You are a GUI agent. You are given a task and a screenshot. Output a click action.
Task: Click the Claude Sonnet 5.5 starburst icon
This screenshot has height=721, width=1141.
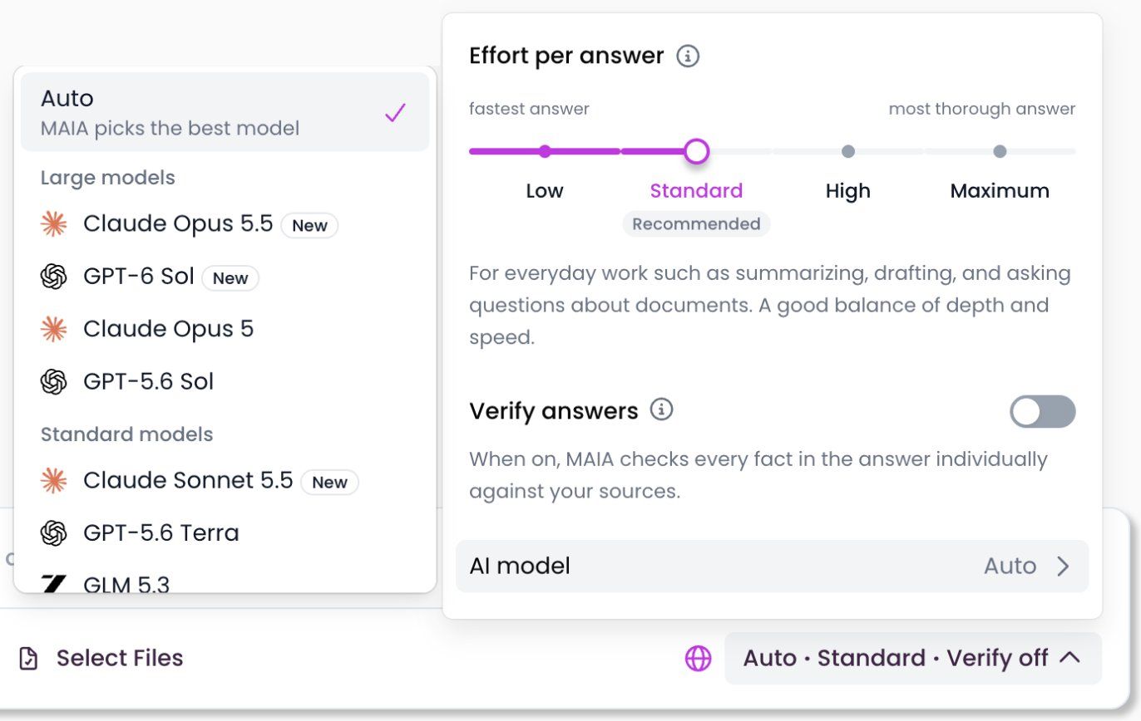(x=54, y=481)
